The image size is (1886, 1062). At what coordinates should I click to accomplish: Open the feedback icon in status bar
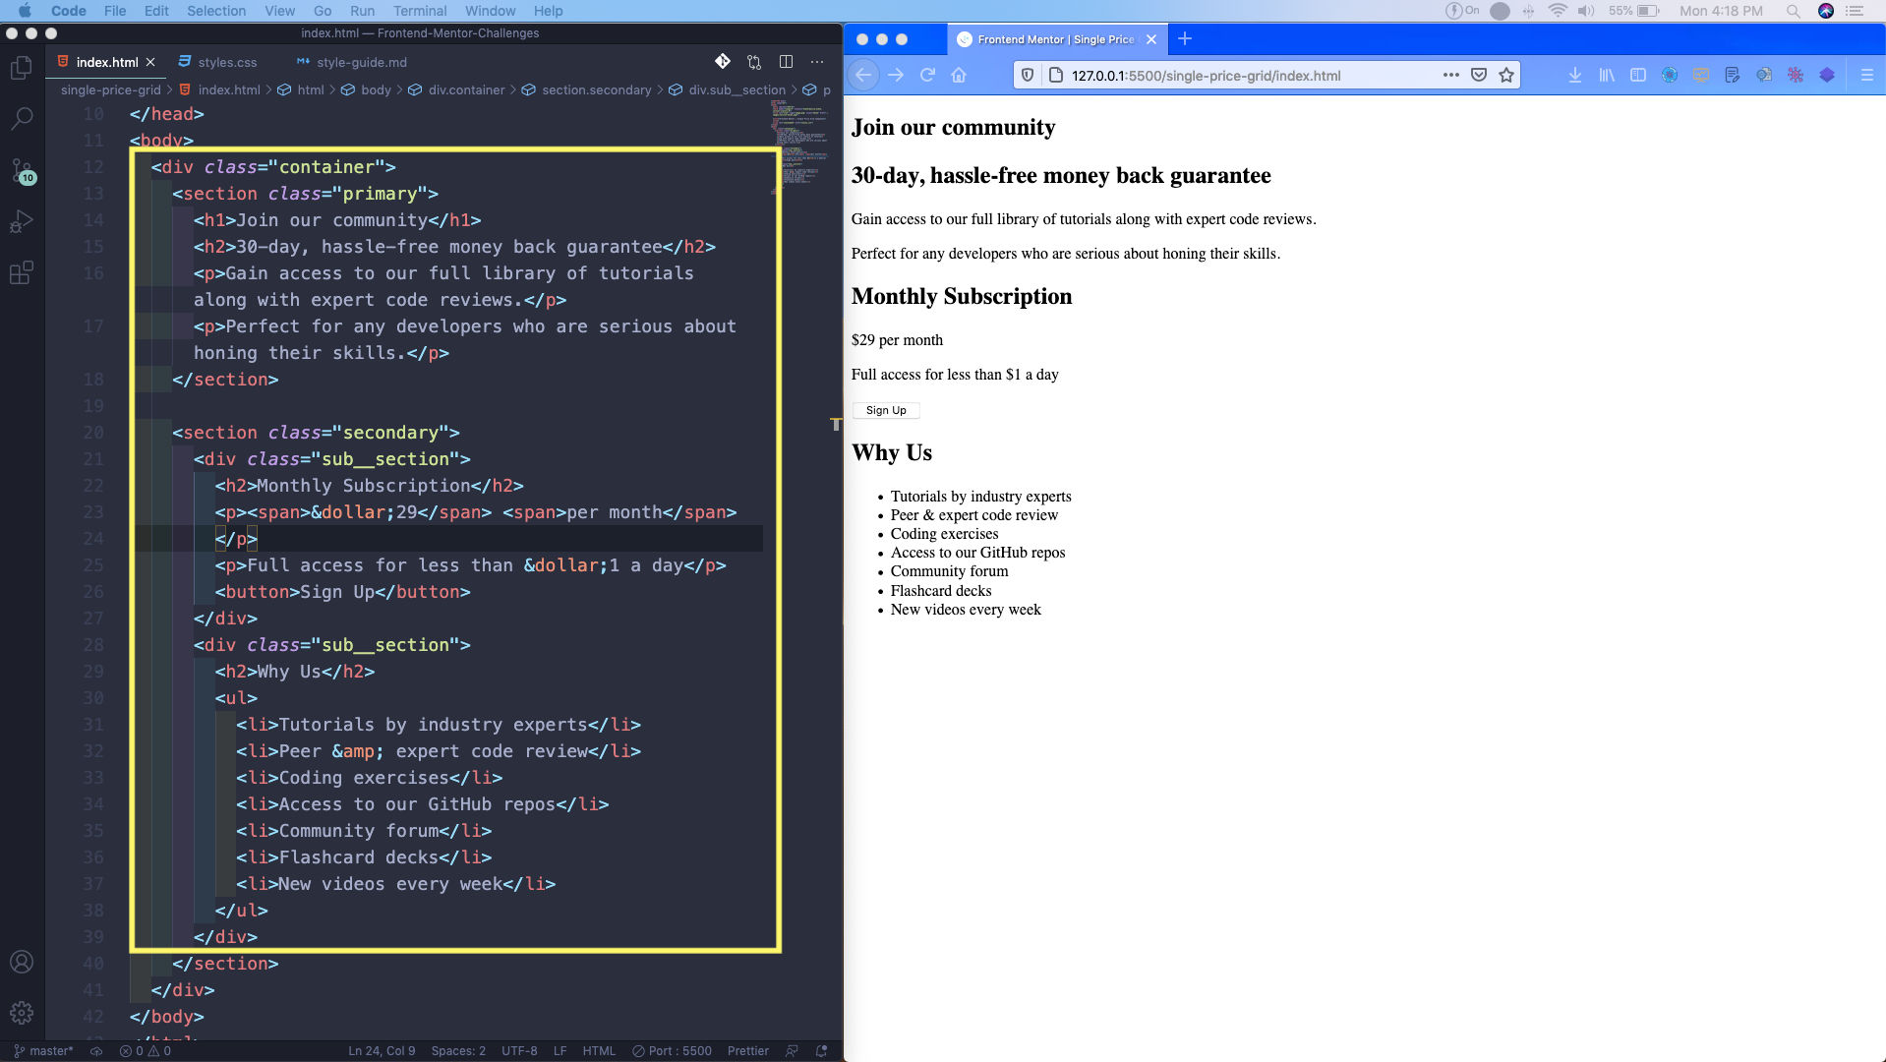pos(792,1051)
